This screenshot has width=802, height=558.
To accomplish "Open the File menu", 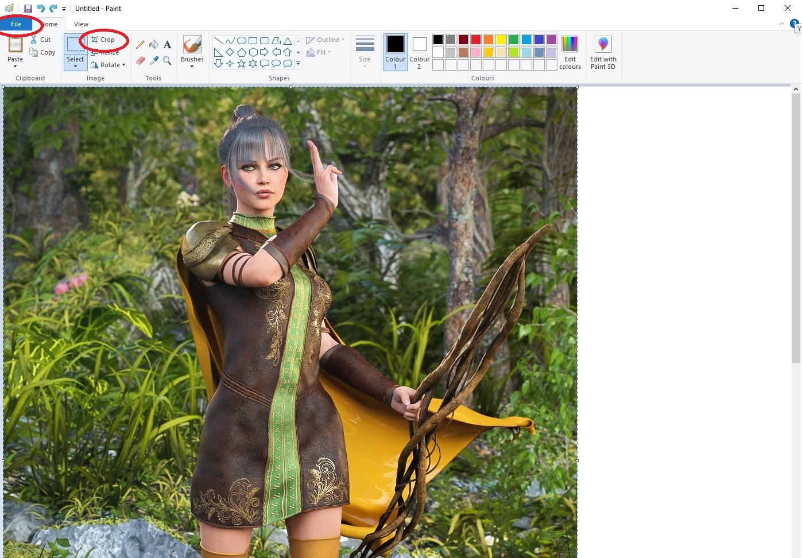I will pos(15,24).
